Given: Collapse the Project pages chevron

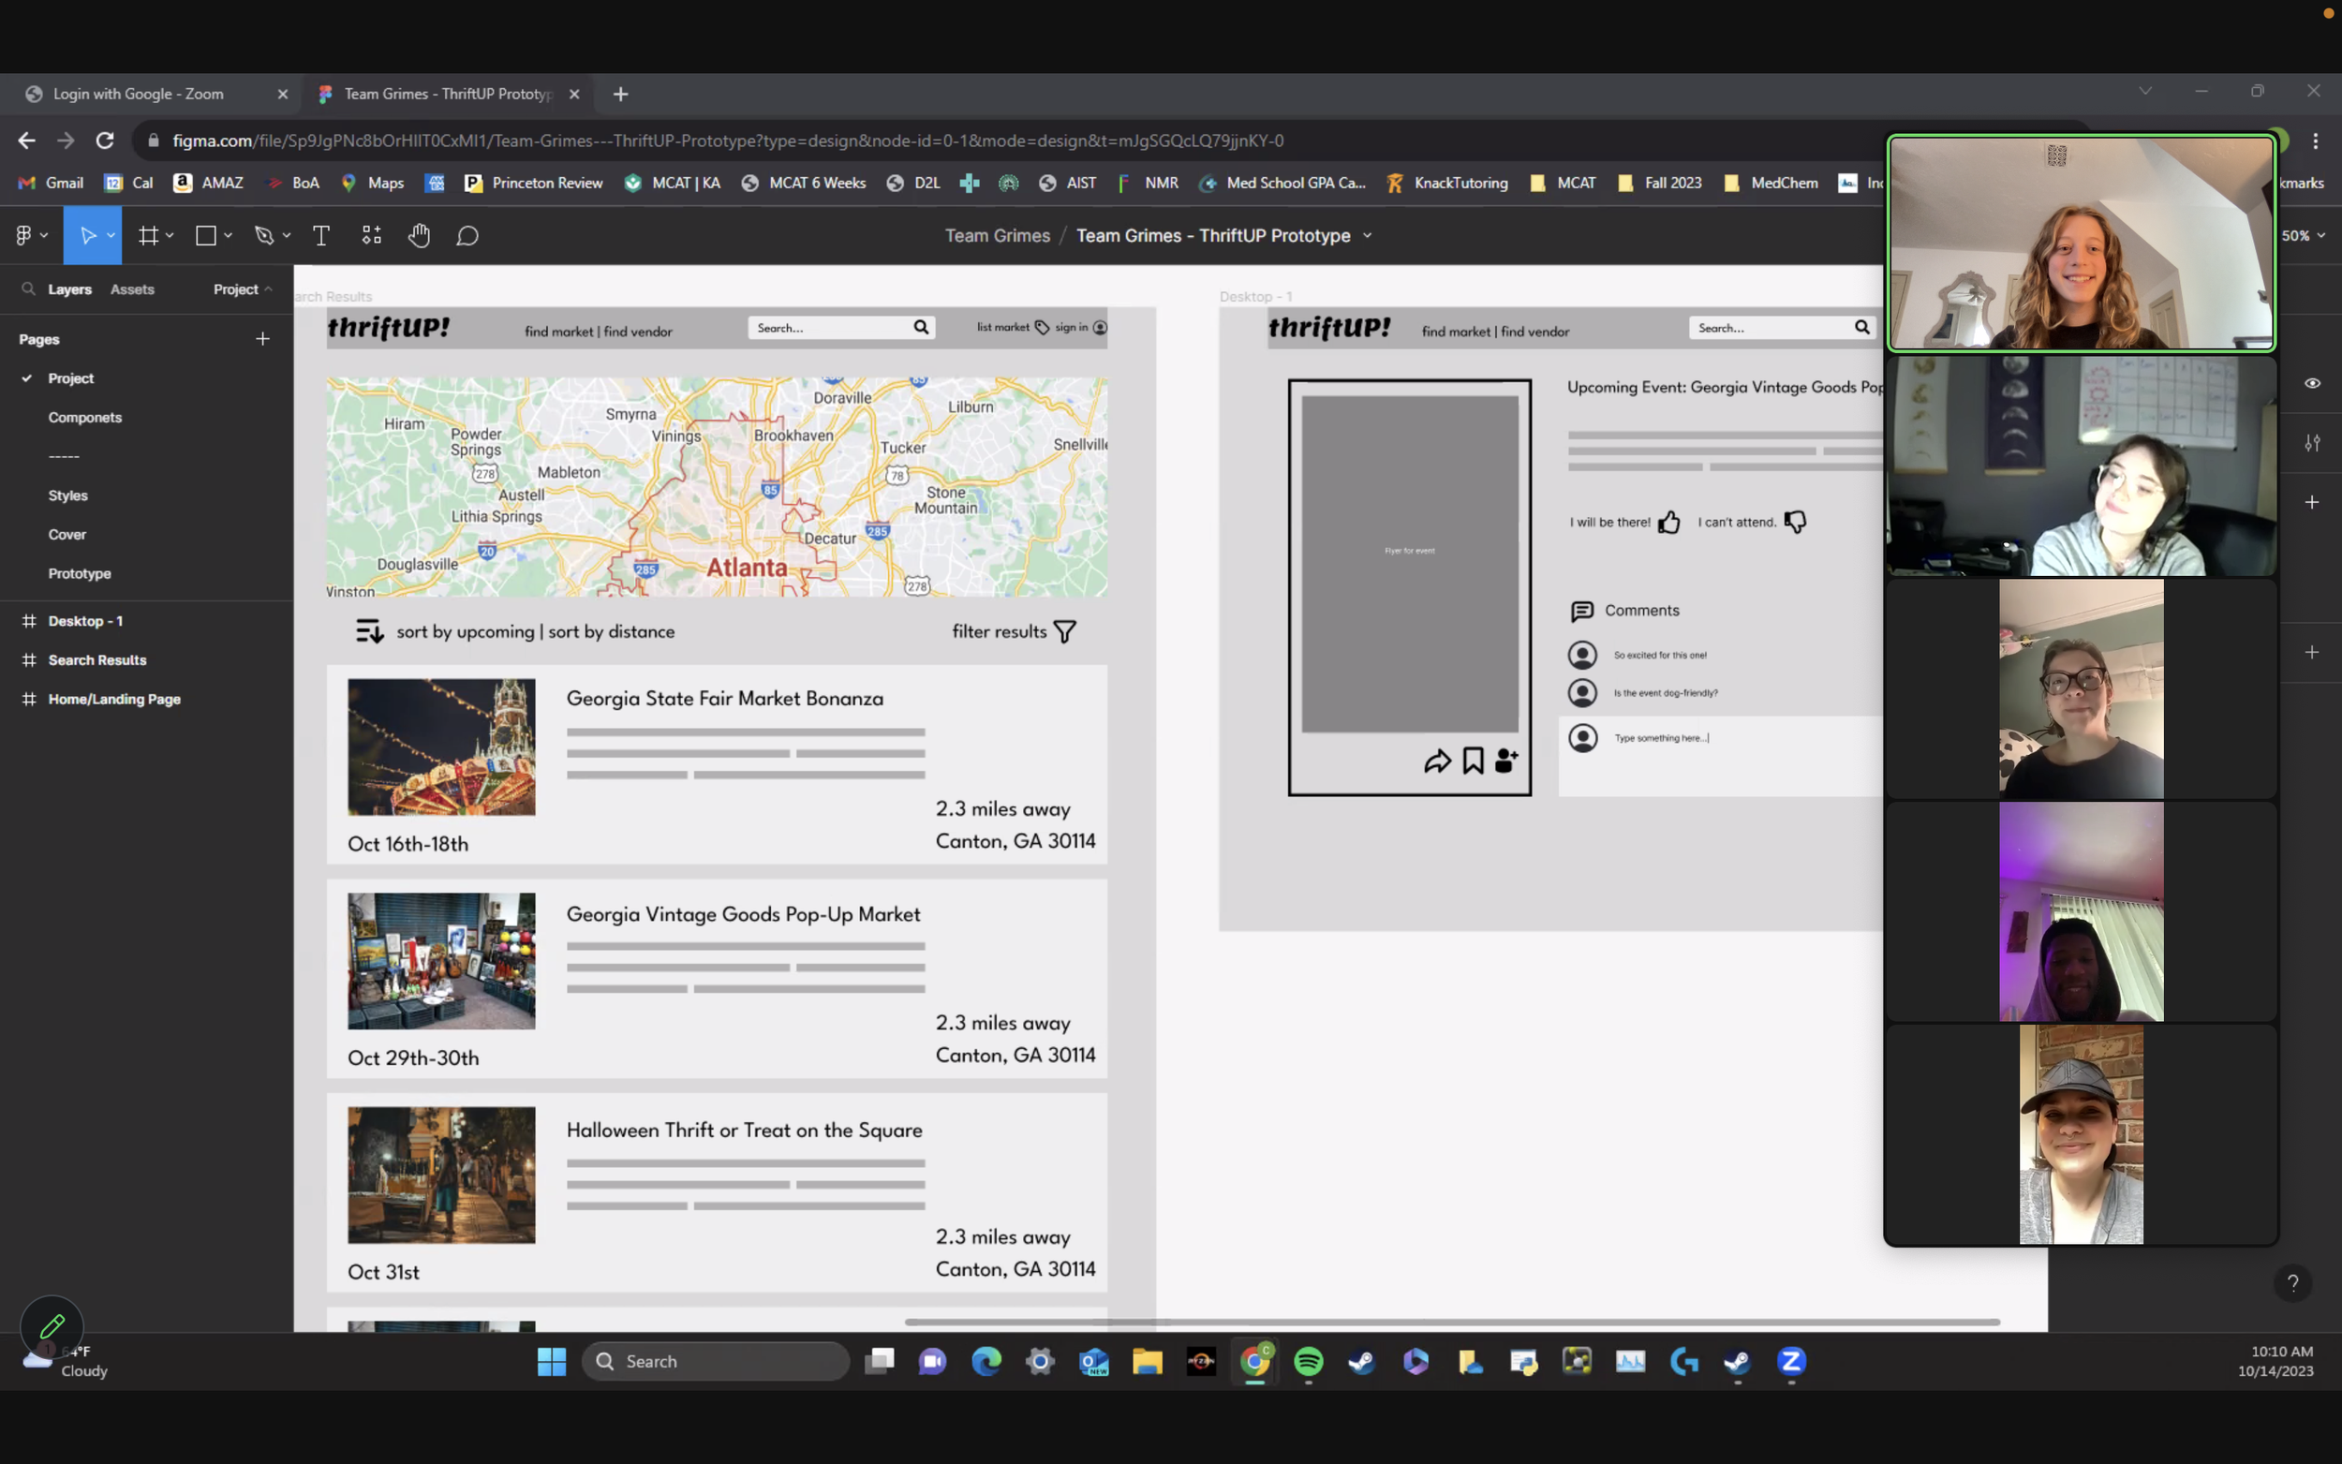Looking at the screenshot, I should point(268,288).
